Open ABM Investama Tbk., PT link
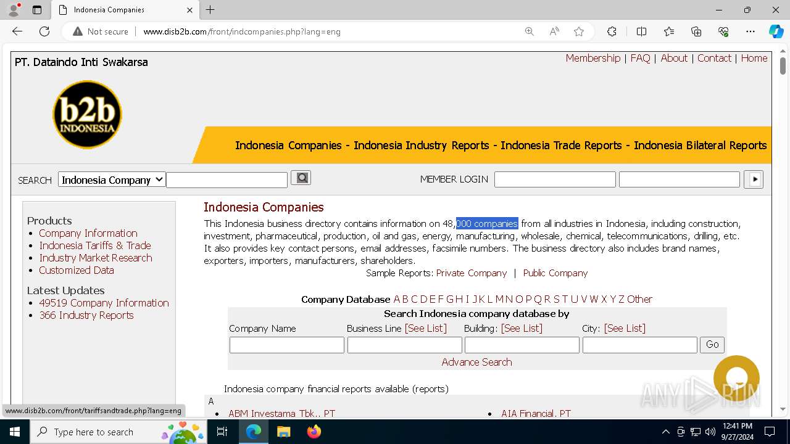Viewport: 790px width, 444px height. coord(281,413)
